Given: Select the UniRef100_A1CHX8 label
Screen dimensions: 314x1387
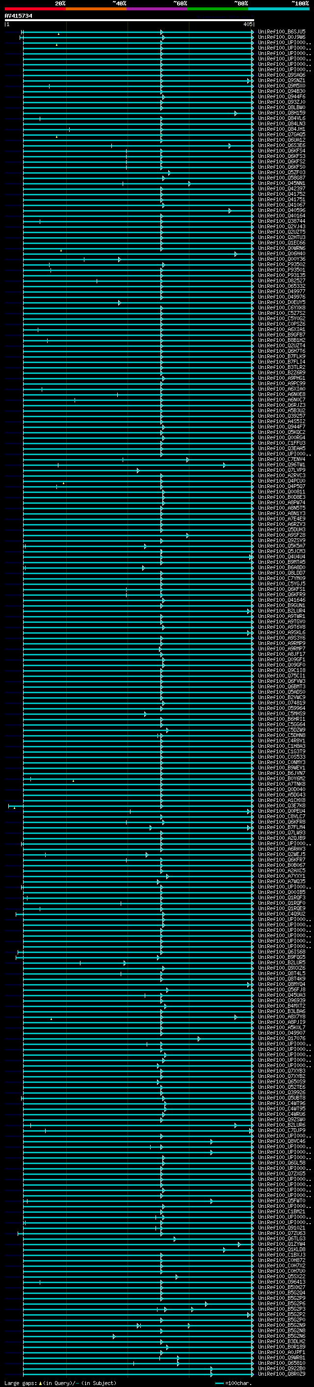Looking at the screenshot, I should pyautogui.click(x=282, y=800).
